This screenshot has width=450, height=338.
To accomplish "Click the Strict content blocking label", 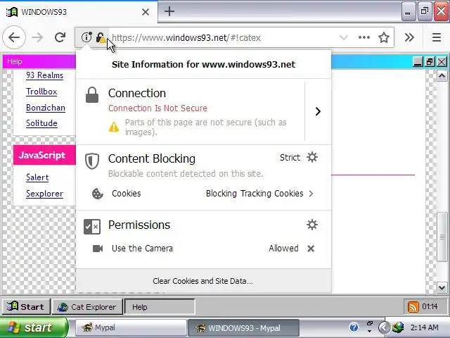I will point(290,158).
